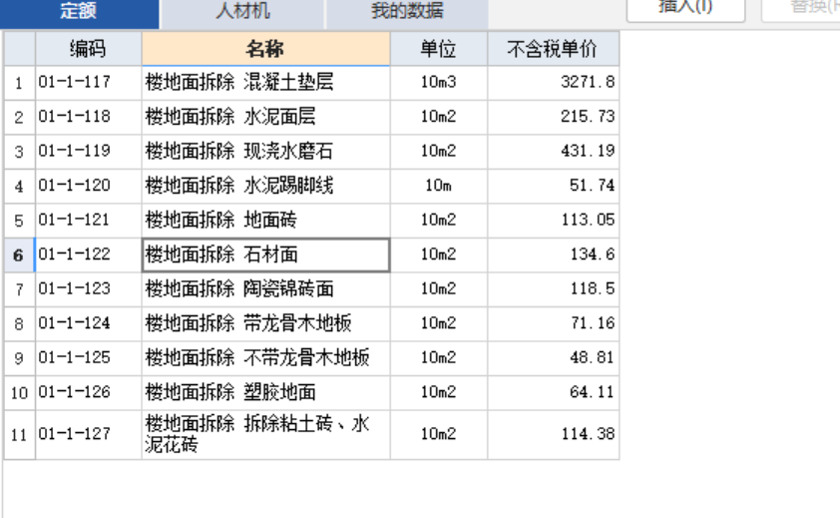Select code cell 01-1-119
840x518 pixels.
point(89,152)
